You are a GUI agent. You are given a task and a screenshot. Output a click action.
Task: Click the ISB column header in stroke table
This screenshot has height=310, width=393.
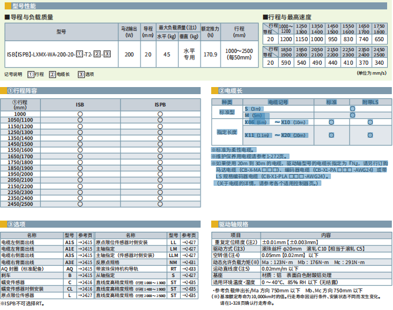(x=80, y=105)
